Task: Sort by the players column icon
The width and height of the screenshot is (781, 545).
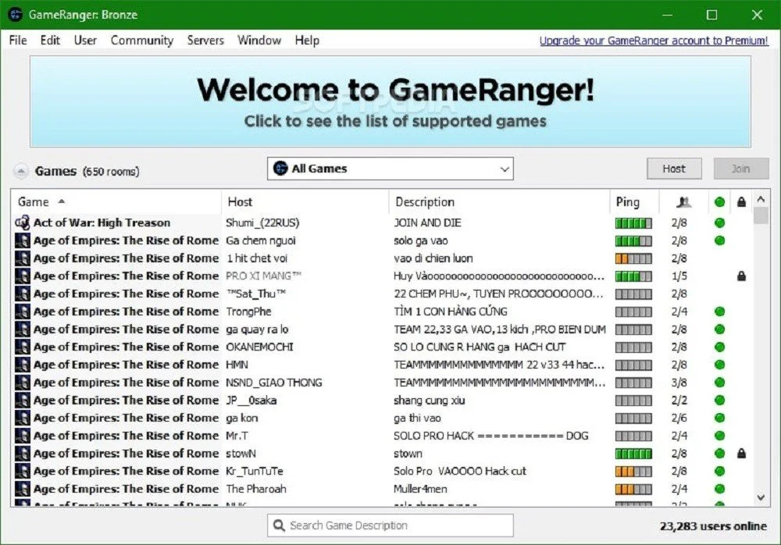Action: click(683, 201)
